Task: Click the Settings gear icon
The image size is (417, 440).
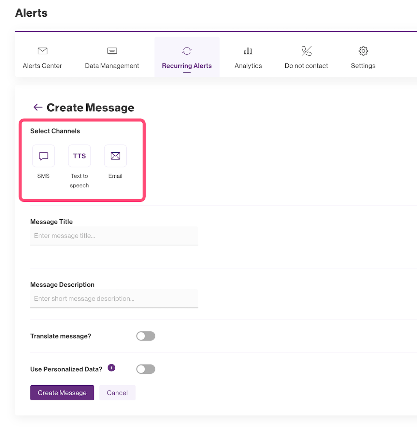Action: coord(363,51)
